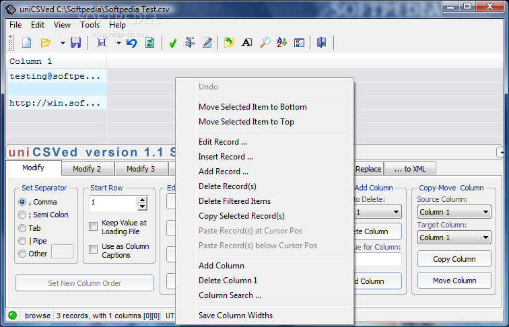The image size is (509, 327).
Task: Click the New file icon
Action: click(27, 42)
